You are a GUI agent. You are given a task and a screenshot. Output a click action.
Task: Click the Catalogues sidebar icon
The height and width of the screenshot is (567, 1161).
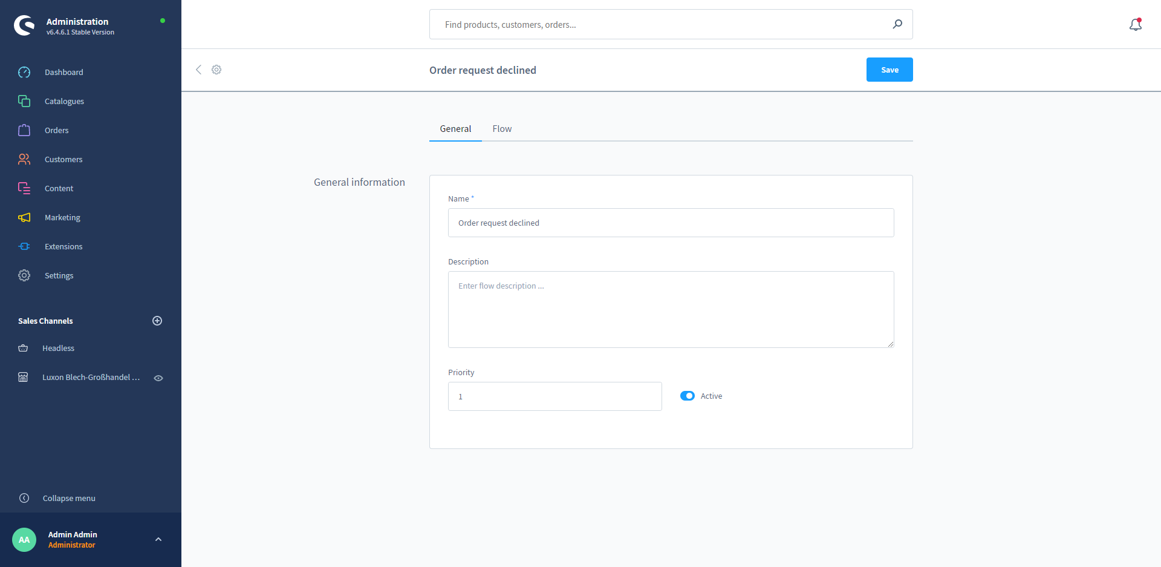point(24,101)
